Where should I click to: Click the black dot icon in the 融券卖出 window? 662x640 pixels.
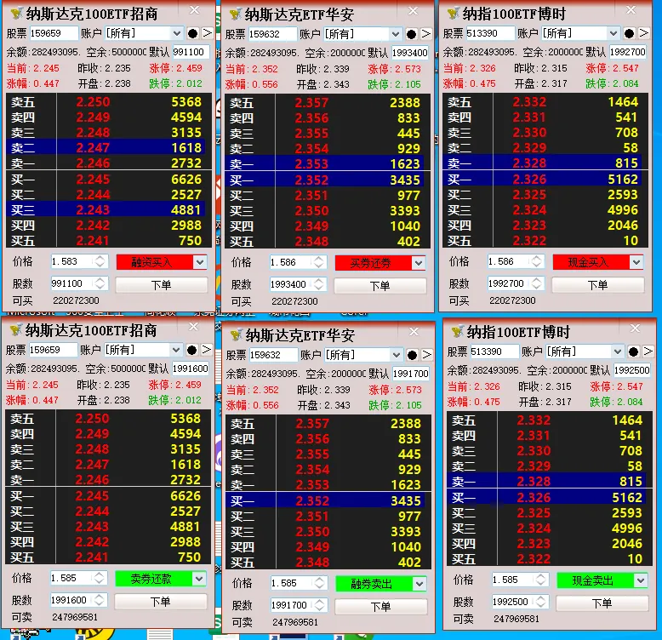click(412, 355)
